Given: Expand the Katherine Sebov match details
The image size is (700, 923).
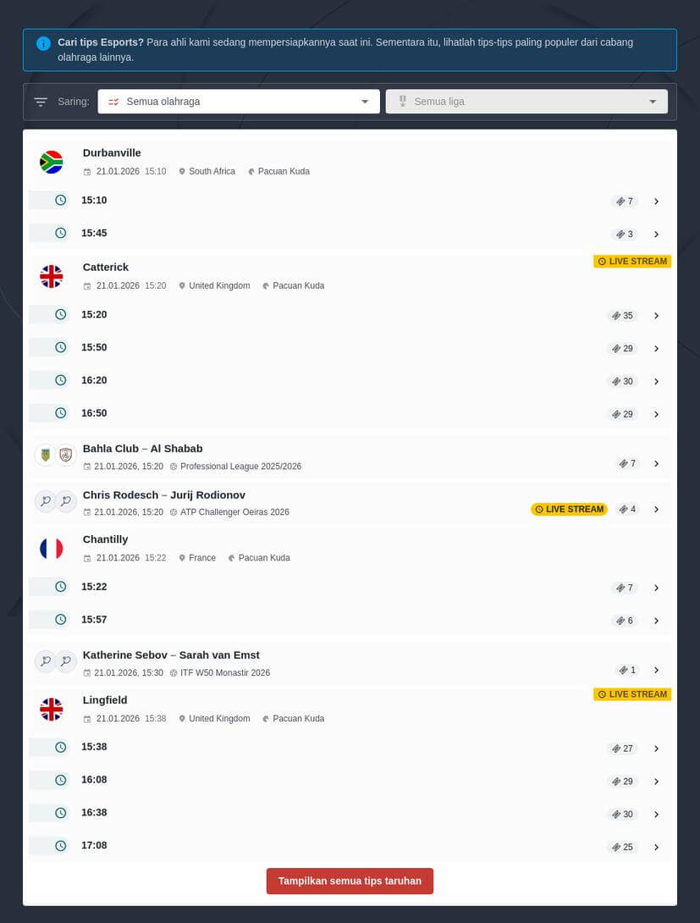Looking at the screenshot, I should (x=657, y=669).
